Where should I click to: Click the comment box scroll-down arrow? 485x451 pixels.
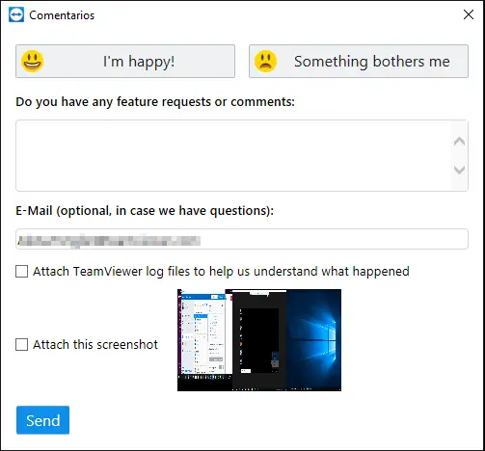pos(459,170)
